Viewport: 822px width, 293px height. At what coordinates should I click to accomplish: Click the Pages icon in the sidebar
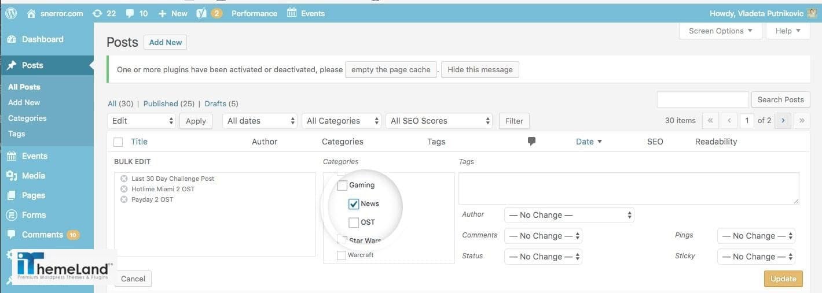(x=12, y=195)
